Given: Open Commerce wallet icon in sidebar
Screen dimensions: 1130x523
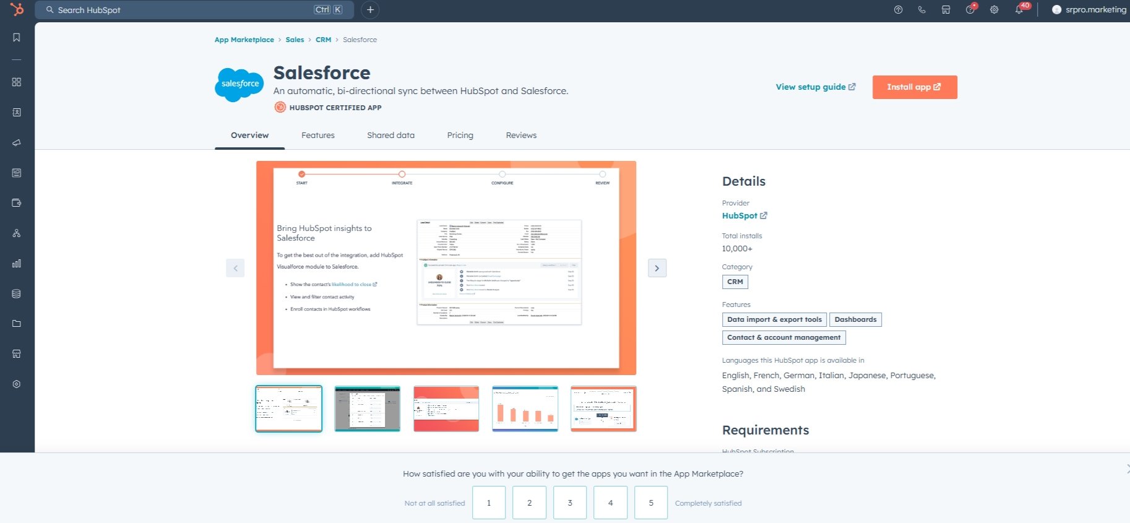Looking at the screenshot, I should click(x=17, y=203).
